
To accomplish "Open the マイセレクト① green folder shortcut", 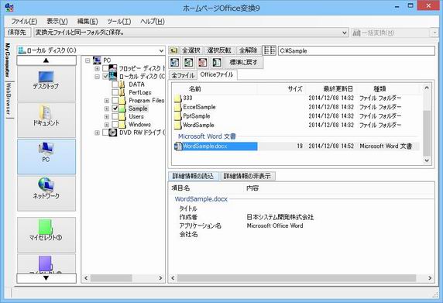I will pos(46,234).
